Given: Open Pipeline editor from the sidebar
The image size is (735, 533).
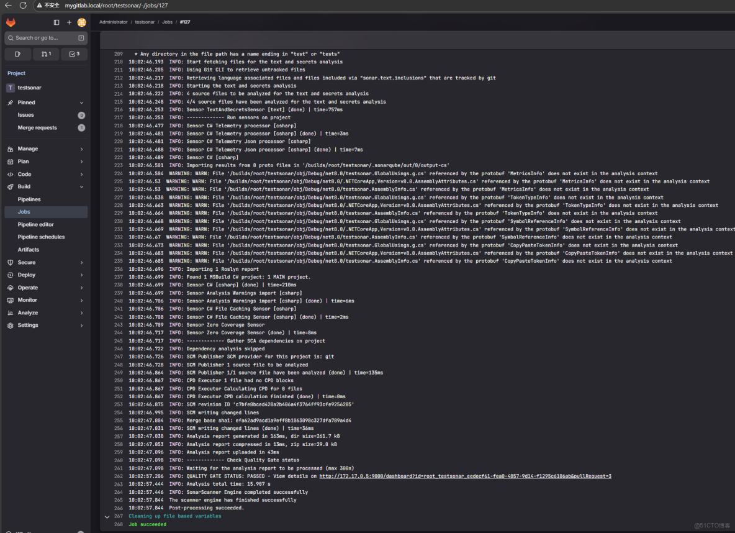Looking at the screenshot, I should click(36, 224).
